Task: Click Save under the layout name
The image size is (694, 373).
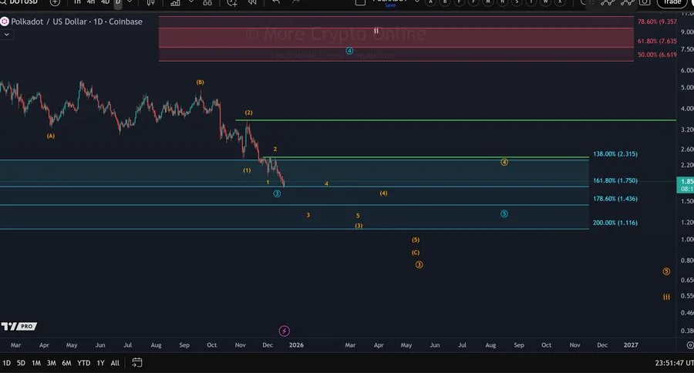Action: pyautogui.click(x=390, y=5)
